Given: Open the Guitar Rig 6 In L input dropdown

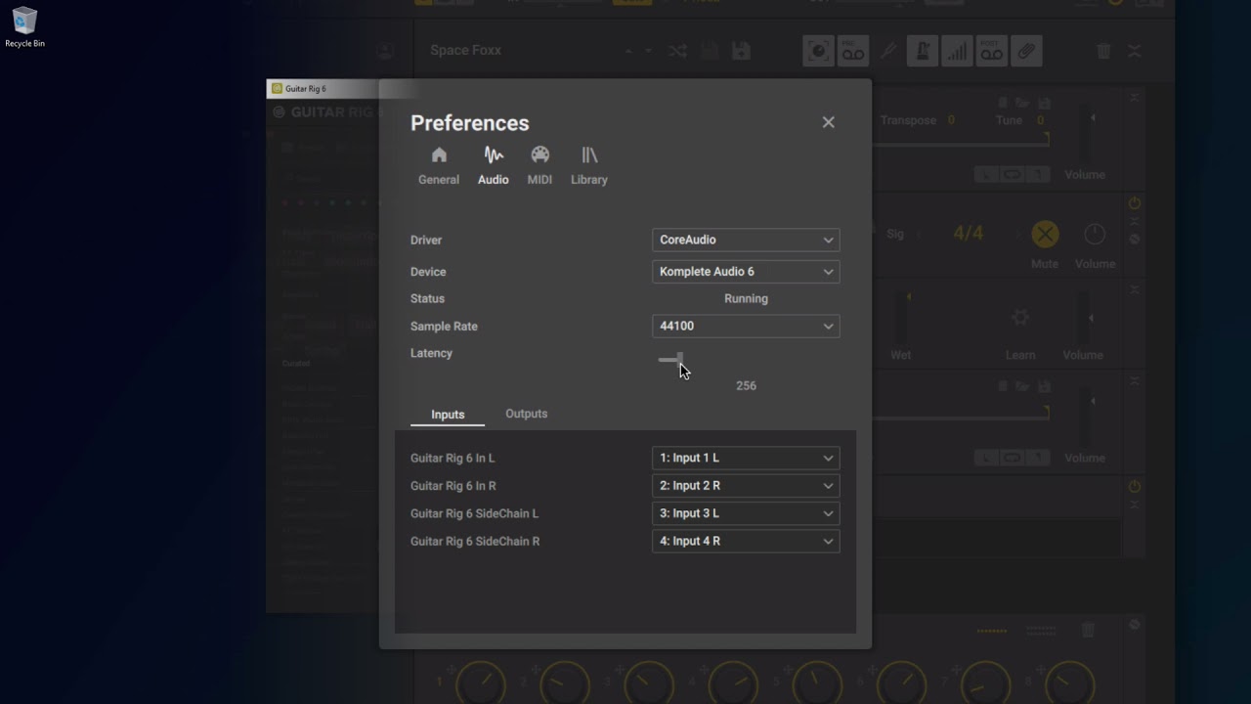Looking at the screenshot, I should click(x=746, y=458).
